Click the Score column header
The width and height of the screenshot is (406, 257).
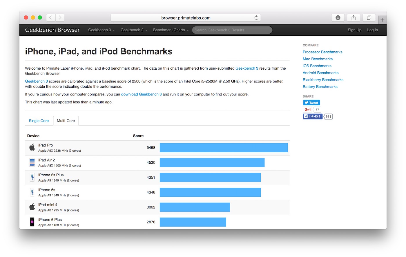click(x=138, y=136)
